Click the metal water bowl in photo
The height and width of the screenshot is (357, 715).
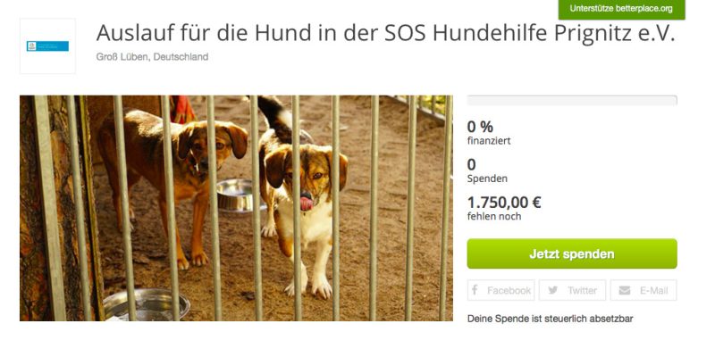[147, 304]
